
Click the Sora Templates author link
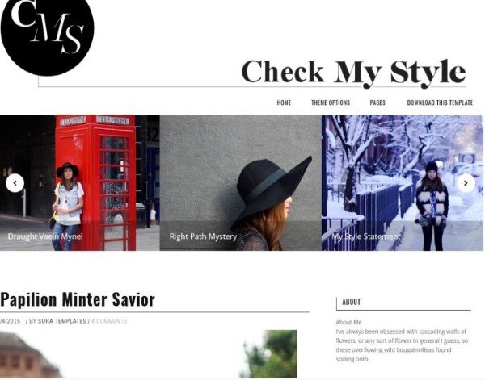click(62, 321)
